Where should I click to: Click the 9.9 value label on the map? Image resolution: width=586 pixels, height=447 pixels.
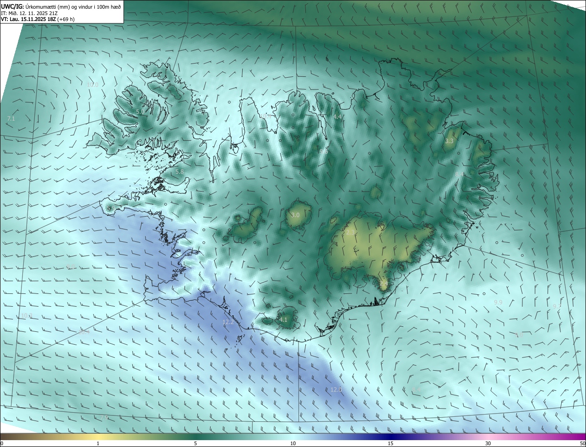[x=498, y=302]
